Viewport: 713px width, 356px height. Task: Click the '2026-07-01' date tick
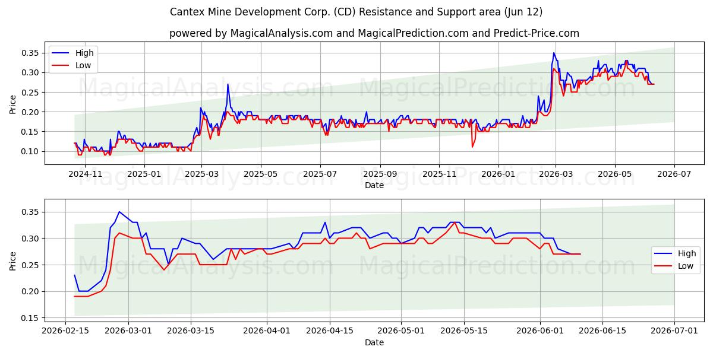(x=674, y=331)
